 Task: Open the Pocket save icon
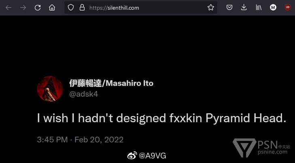click(x=229, y=7)
